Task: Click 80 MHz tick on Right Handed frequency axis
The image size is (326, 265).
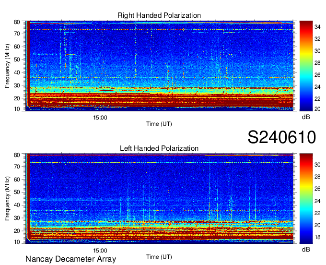Action: pos(17,22)
